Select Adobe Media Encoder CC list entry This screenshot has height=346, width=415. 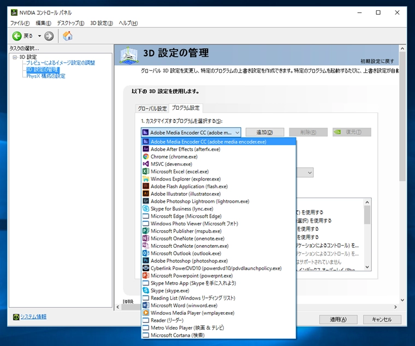[218, 141]
